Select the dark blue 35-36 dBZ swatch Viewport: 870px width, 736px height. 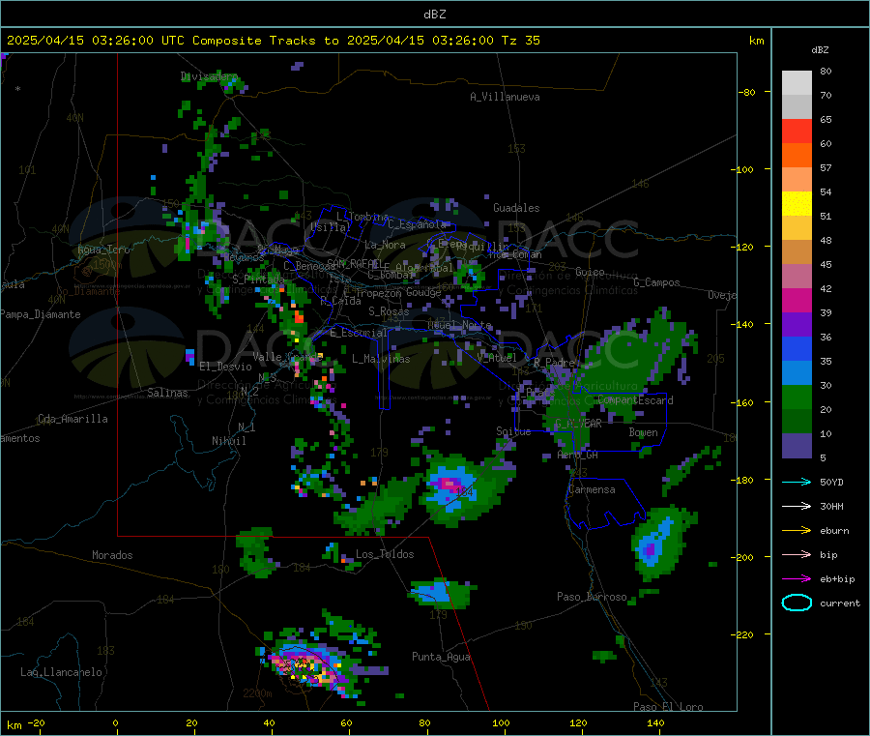(x=797, y=348)
